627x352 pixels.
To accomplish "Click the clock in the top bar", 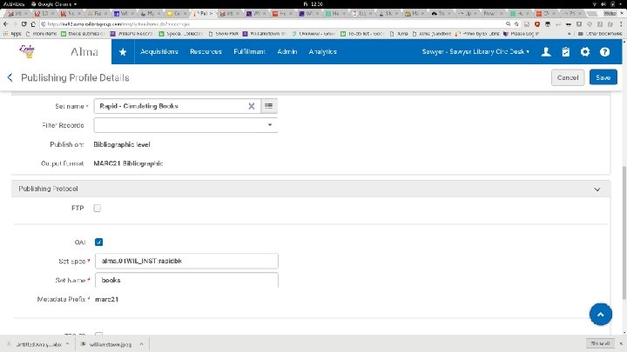I will 313,4.
